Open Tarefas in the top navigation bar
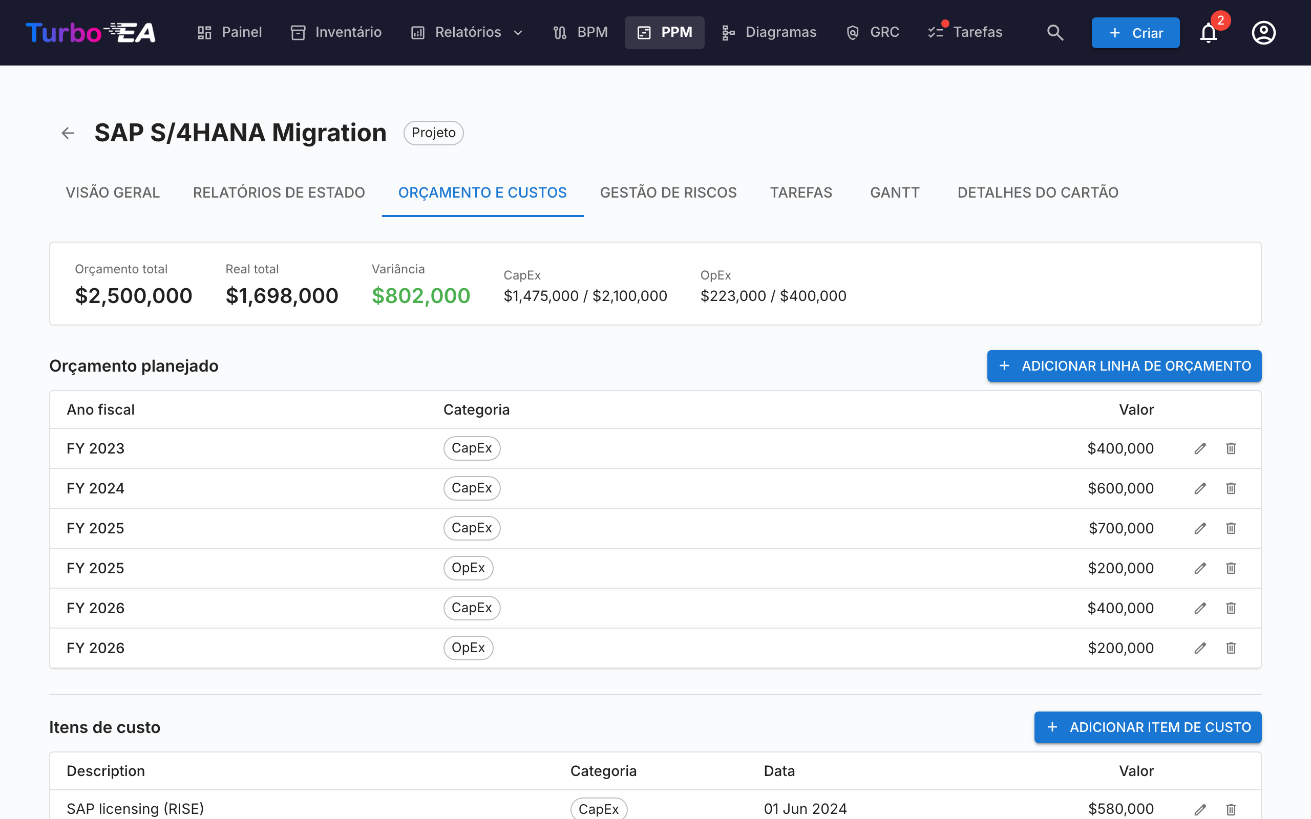 (965, 32)
